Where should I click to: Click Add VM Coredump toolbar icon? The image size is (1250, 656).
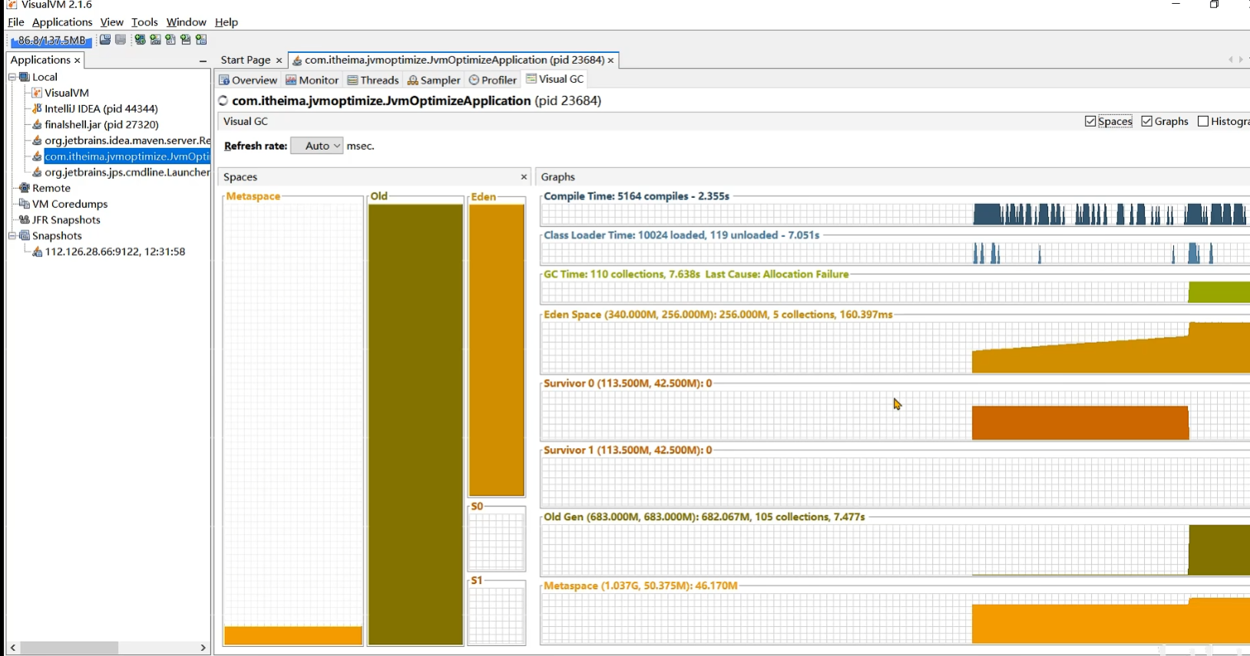pos(170,39)
